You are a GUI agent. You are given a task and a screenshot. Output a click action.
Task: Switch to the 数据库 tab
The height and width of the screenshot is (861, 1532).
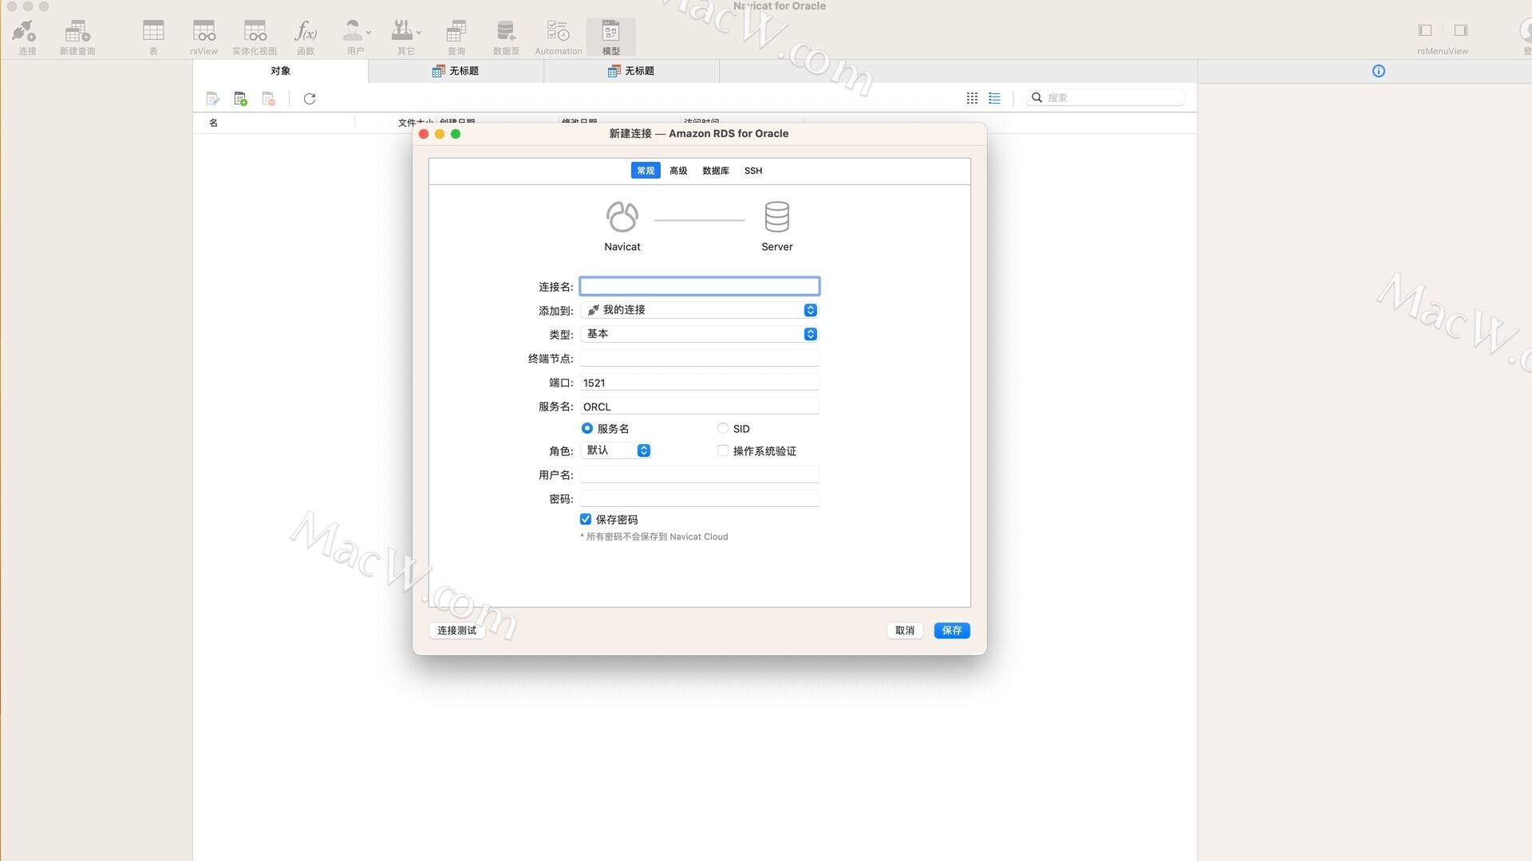point(716,171)
